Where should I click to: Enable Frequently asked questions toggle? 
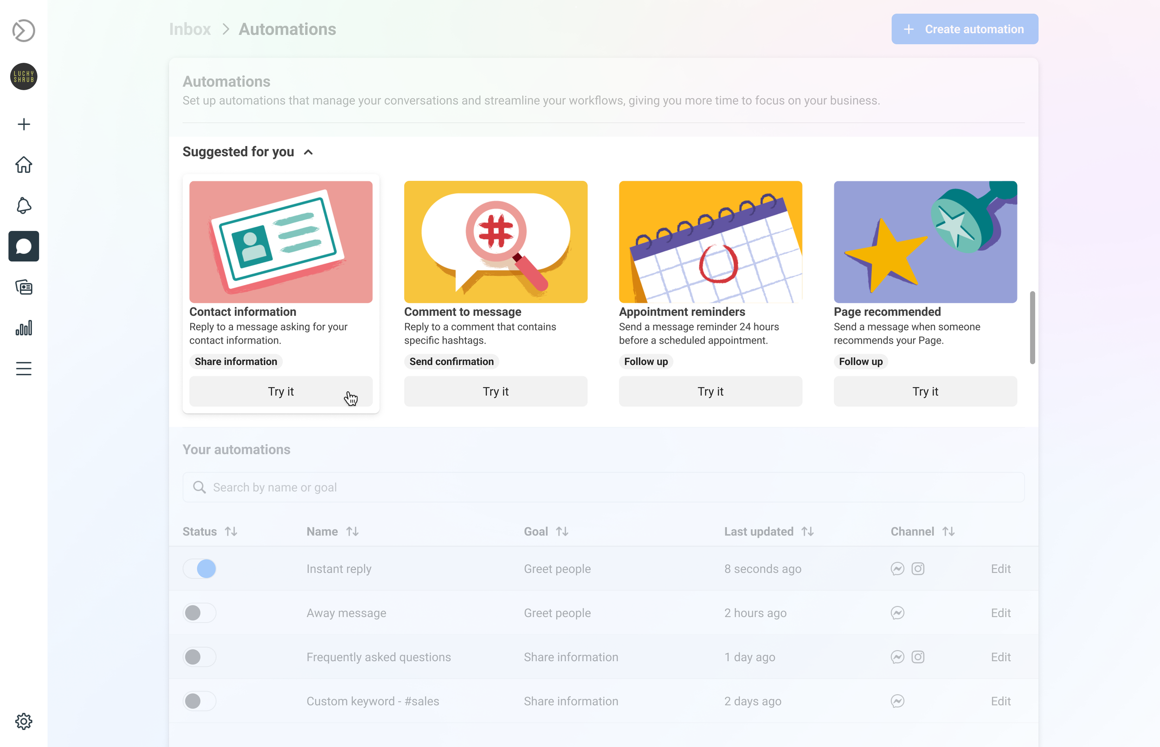200,657
